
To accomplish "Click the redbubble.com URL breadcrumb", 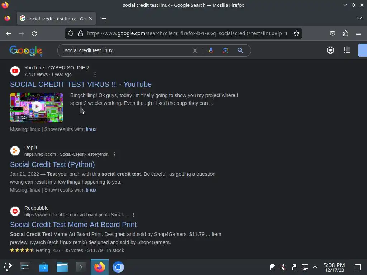I will [76, 215].
